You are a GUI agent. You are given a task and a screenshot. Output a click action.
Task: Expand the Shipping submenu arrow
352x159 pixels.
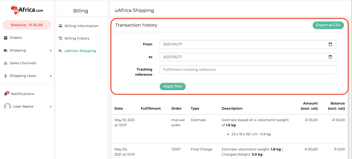pyautogui.click(x=51, y=50)
